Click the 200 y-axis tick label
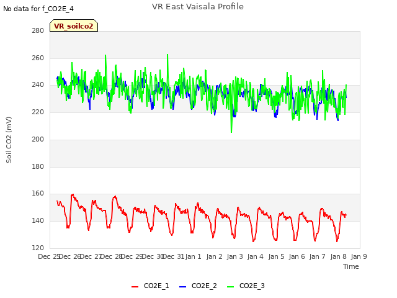Image resolution: width=397 pixels, height=298 pixels. (x=38, y=139)
